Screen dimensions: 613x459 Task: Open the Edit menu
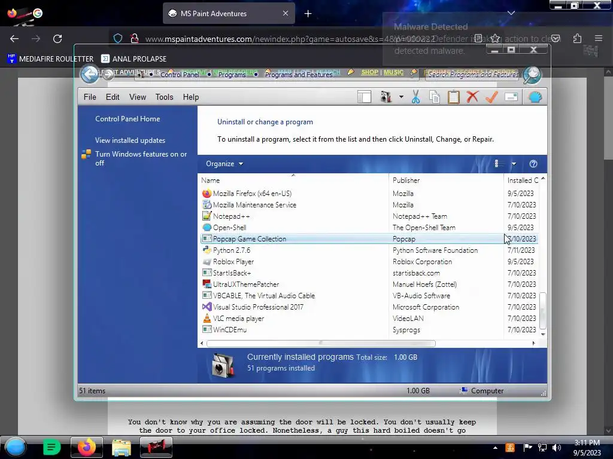[113, 97]
